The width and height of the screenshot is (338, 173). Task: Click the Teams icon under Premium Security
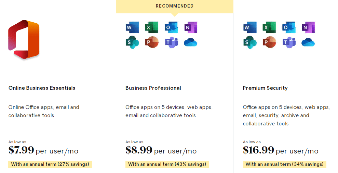click(x=289, y=42)
